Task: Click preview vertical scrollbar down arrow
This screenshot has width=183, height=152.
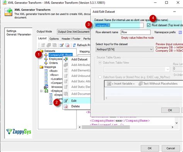Action: (177, 123)
